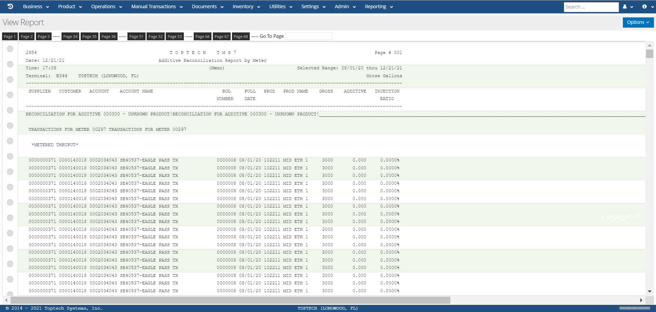Click the horizontal scrollbar thumb

230,300
